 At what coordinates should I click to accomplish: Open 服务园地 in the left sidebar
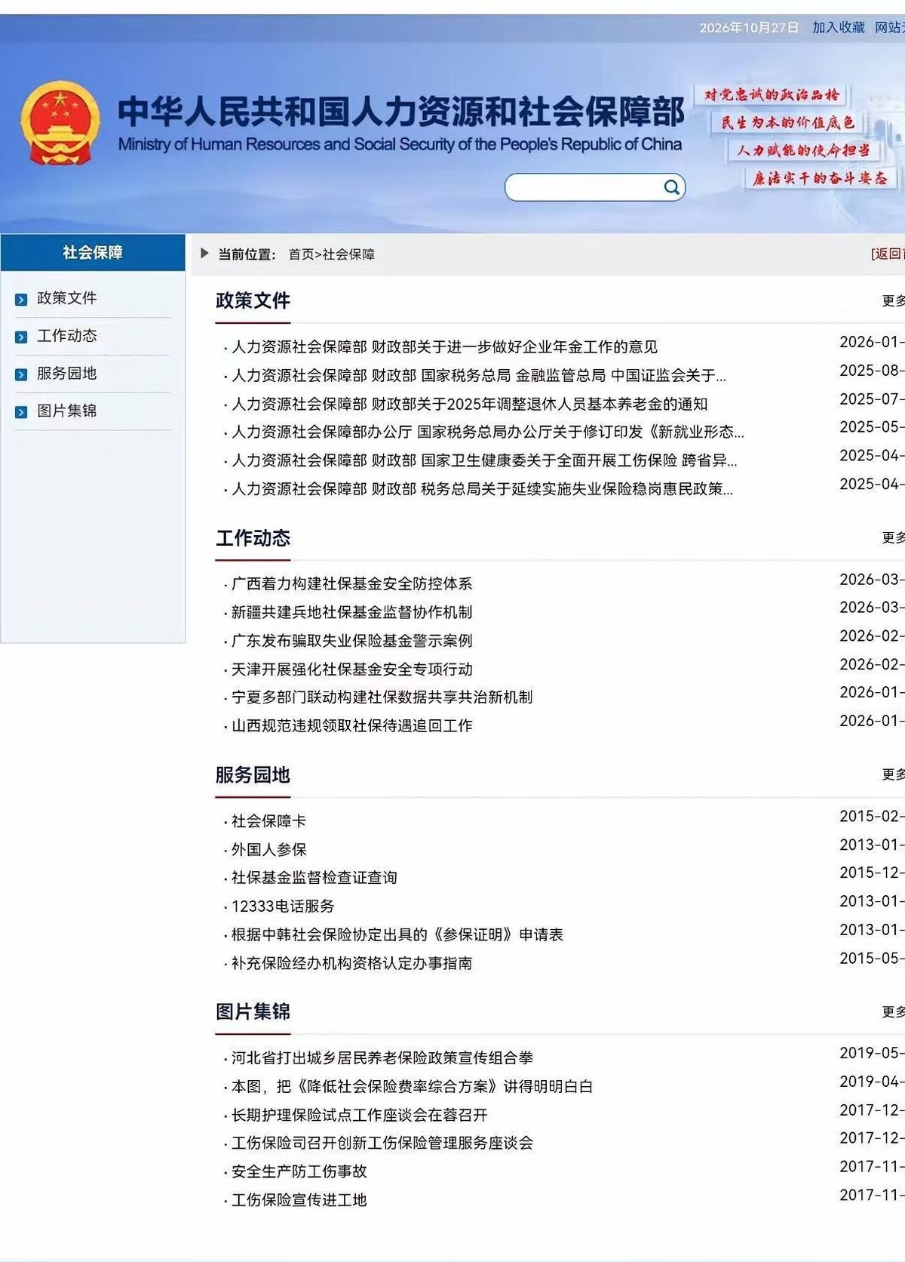coord(67,373)
